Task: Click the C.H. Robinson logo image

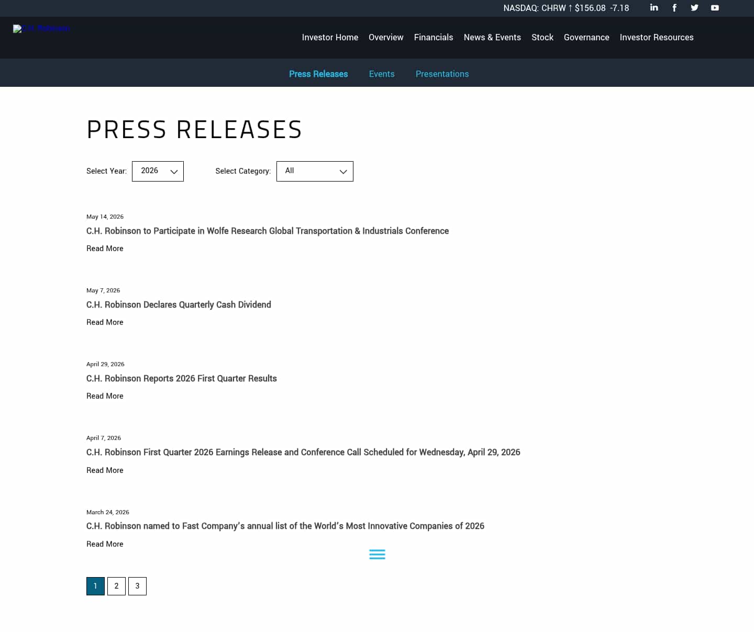Action: click(41, 28)
